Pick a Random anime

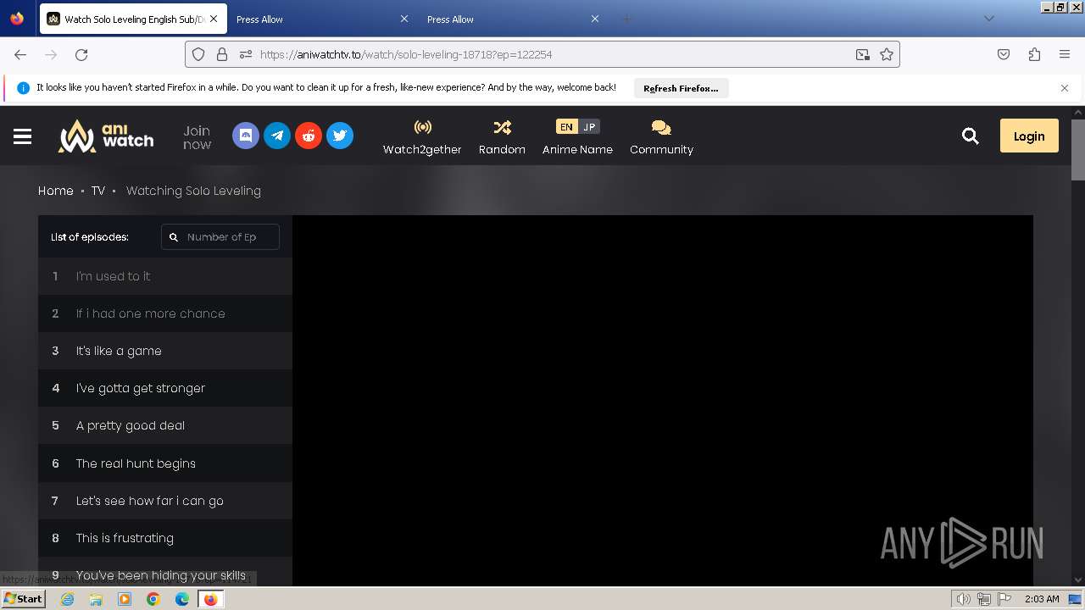tap(502, 137)
